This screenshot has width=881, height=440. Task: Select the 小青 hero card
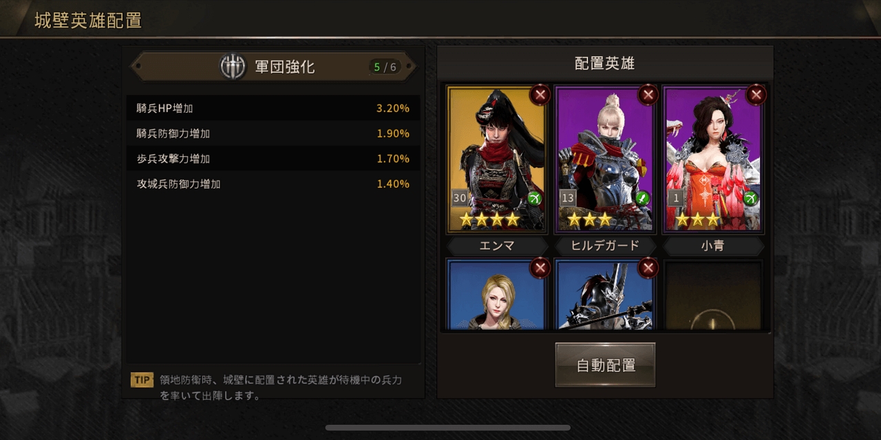click(x=712, y=159)
